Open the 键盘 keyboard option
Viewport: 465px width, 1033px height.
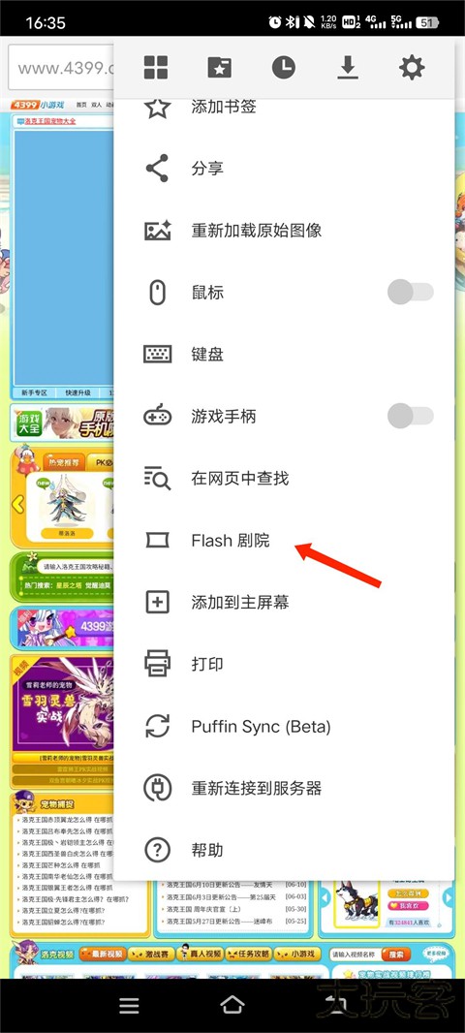[284, 355]
